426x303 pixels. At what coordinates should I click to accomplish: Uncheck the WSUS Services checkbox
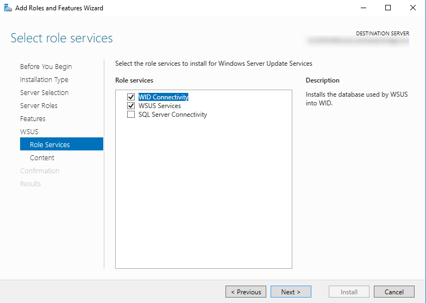131,105
